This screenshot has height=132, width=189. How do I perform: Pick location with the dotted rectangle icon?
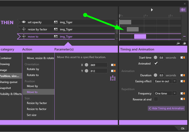click(x=113, y=78)
